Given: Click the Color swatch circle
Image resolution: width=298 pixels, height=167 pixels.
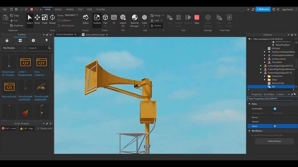Looking at the screenshot, I should [x=144, y=18].
